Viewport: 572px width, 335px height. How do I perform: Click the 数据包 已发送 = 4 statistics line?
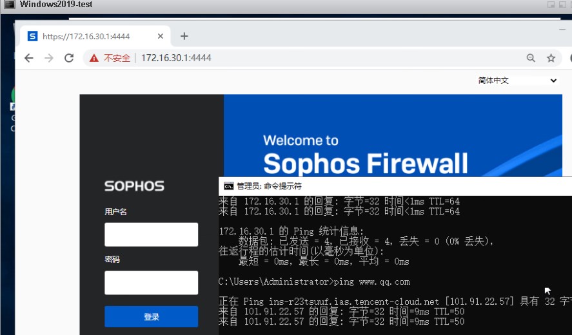tap(366, 241)
